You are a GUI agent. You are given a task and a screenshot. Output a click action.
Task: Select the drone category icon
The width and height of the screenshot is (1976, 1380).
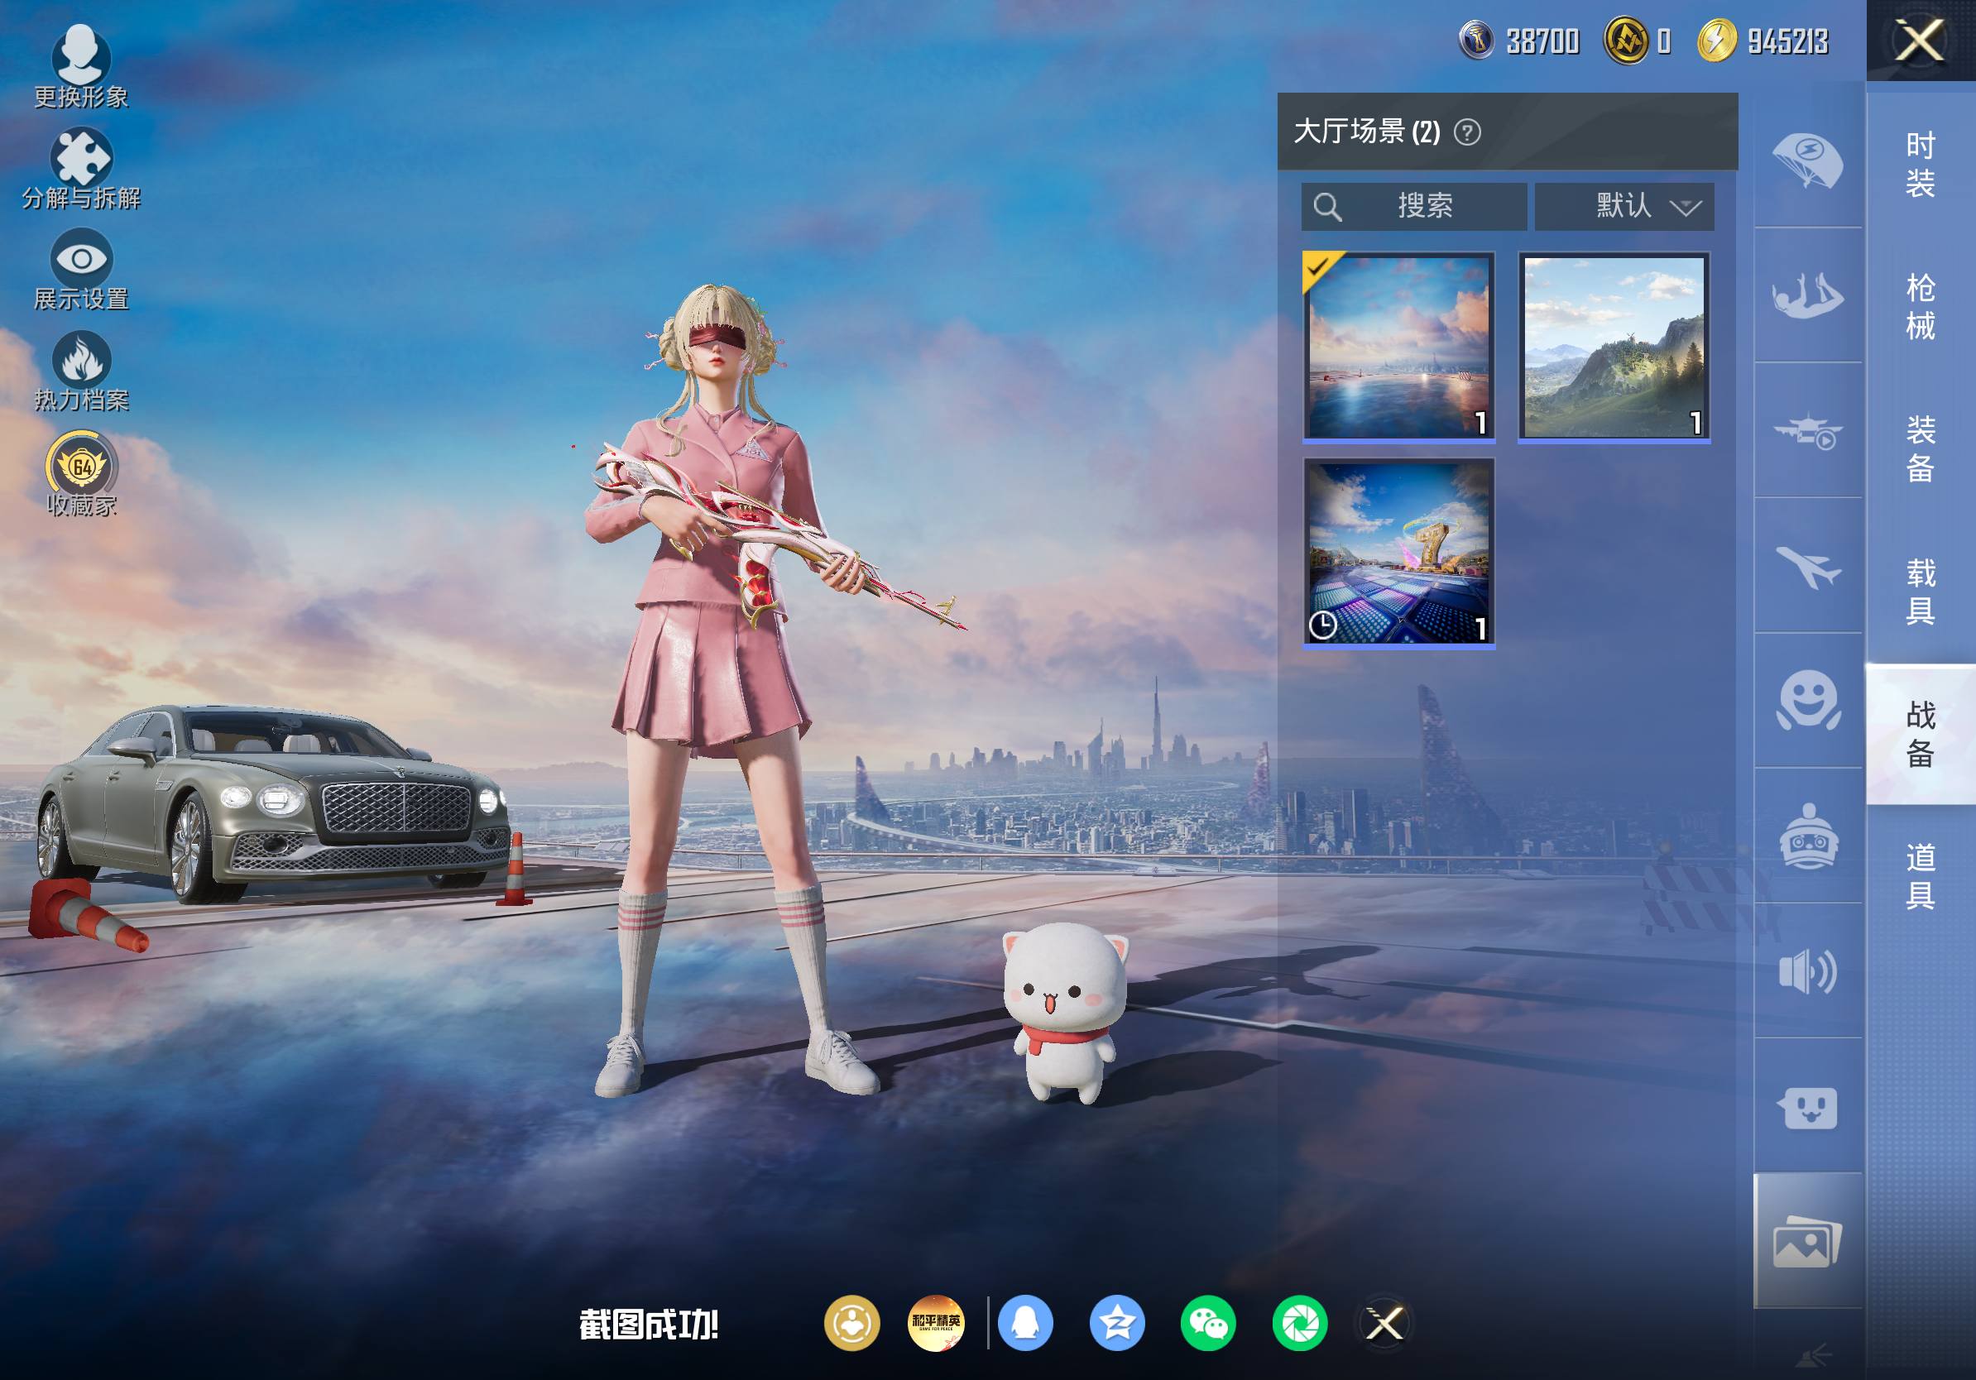(1807, 432)
